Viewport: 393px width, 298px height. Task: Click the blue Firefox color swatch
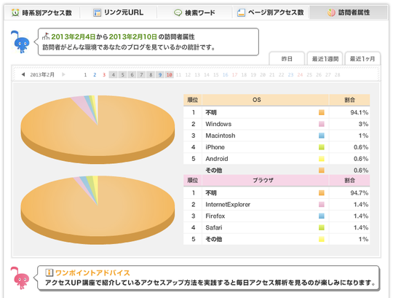click(x=322, y=216)
